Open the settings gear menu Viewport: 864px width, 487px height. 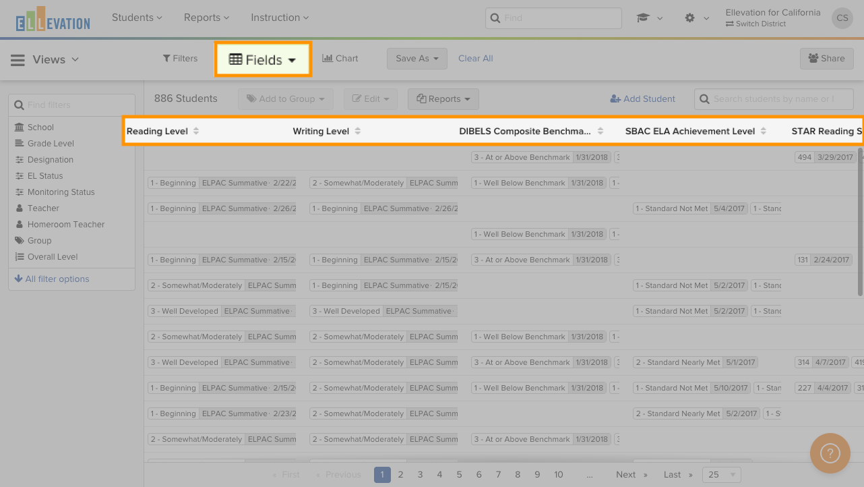tap(697, 18)
